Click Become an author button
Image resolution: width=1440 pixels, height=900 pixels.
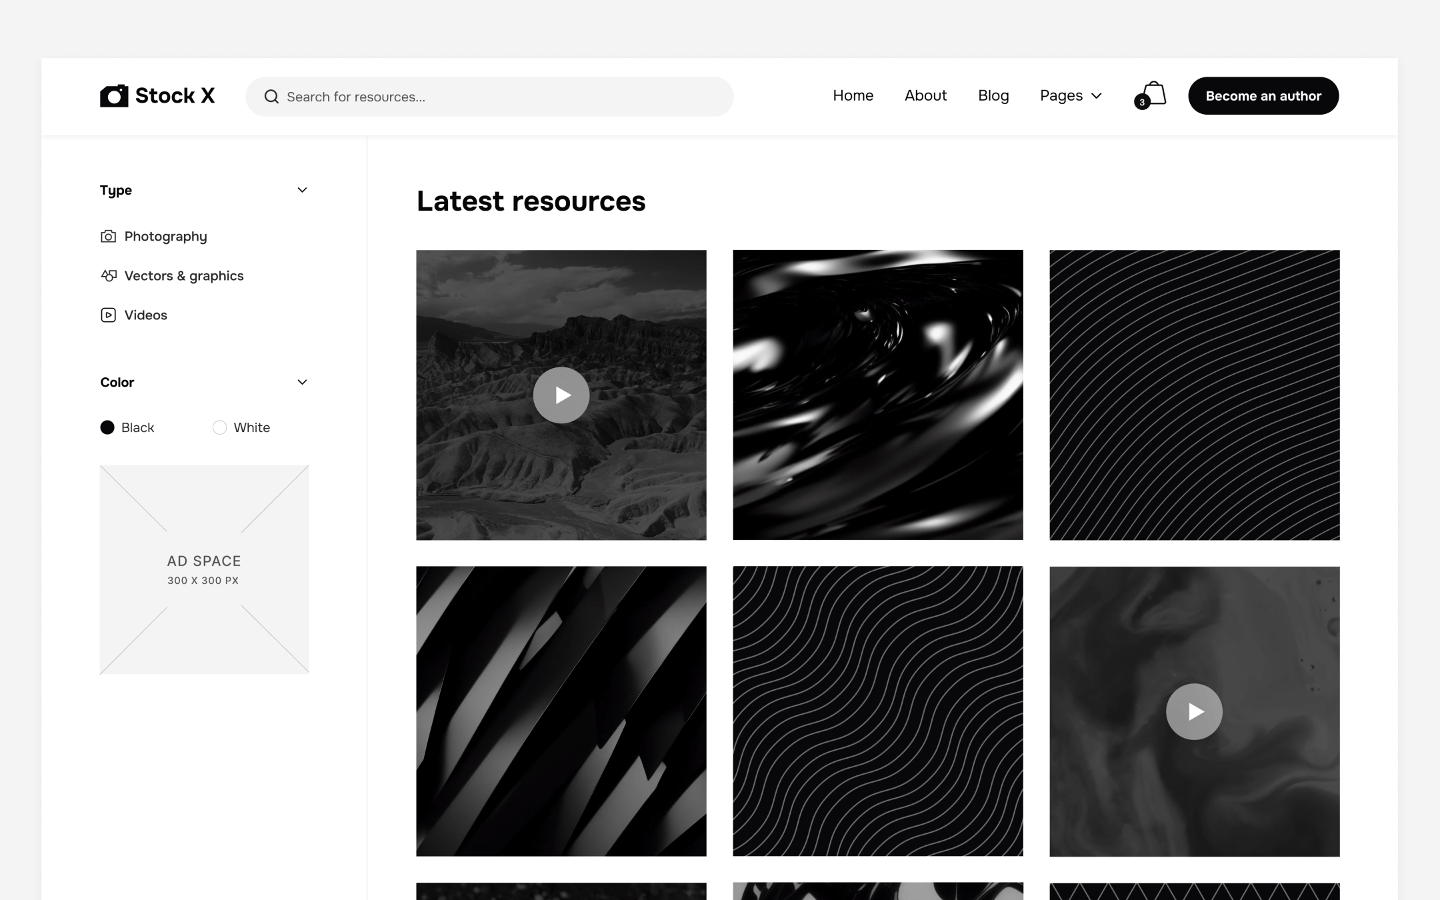point(1263,95)
